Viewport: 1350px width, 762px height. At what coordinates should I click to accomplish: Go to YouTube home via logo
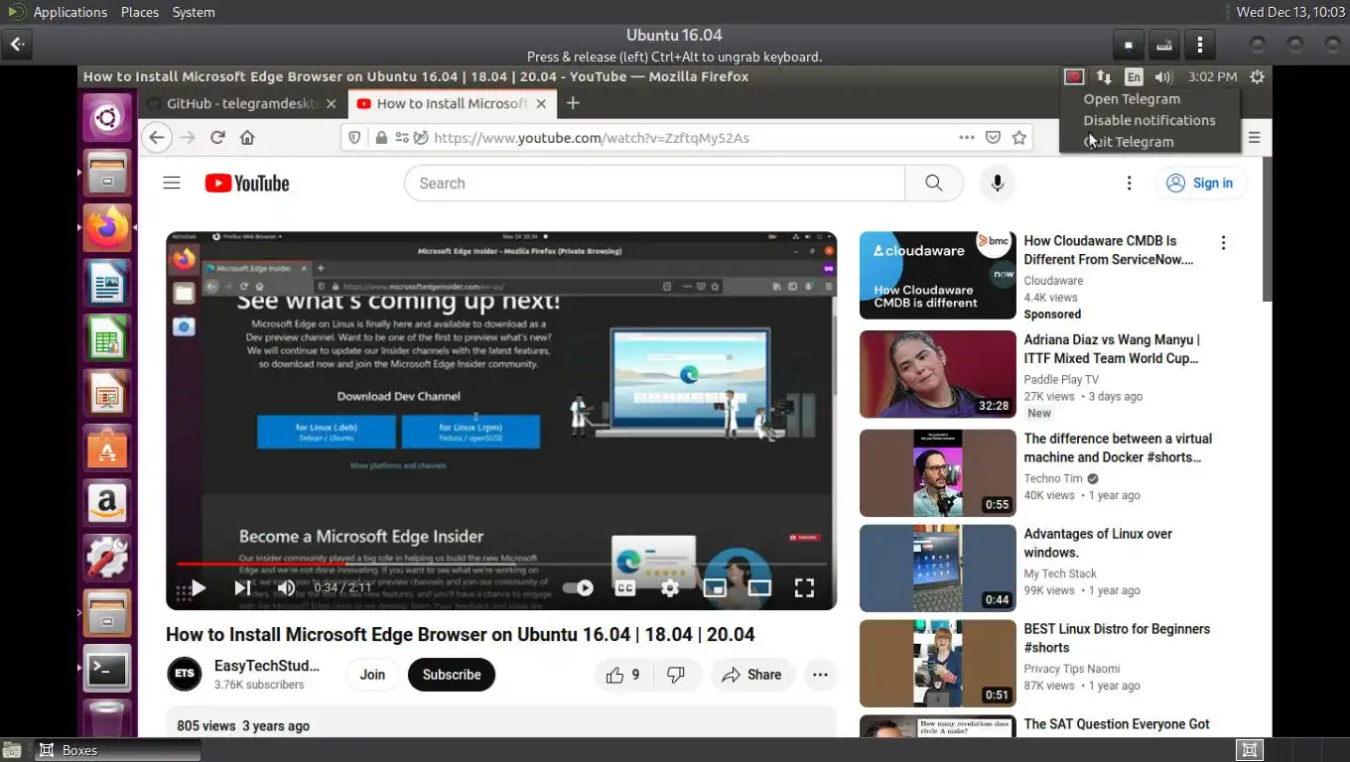[247, 184]
